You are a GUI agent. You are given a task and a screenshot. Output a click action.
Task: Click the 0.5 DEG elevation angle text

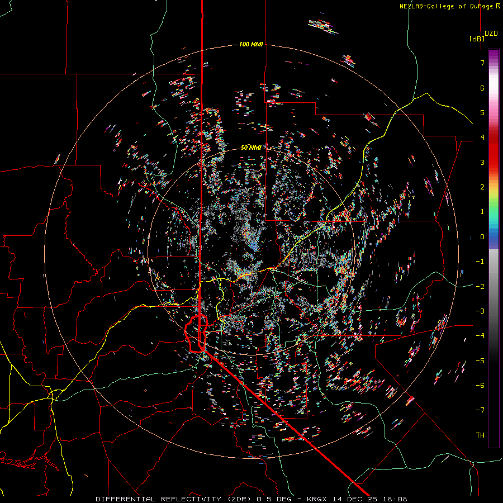click(x=274, y=499)
